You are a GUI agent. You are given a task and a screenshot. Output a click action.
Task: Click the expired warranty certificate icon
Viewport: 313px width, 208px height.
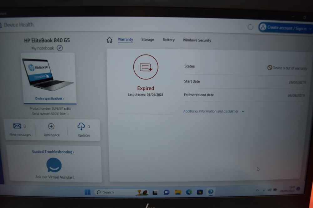coord(146,67)
